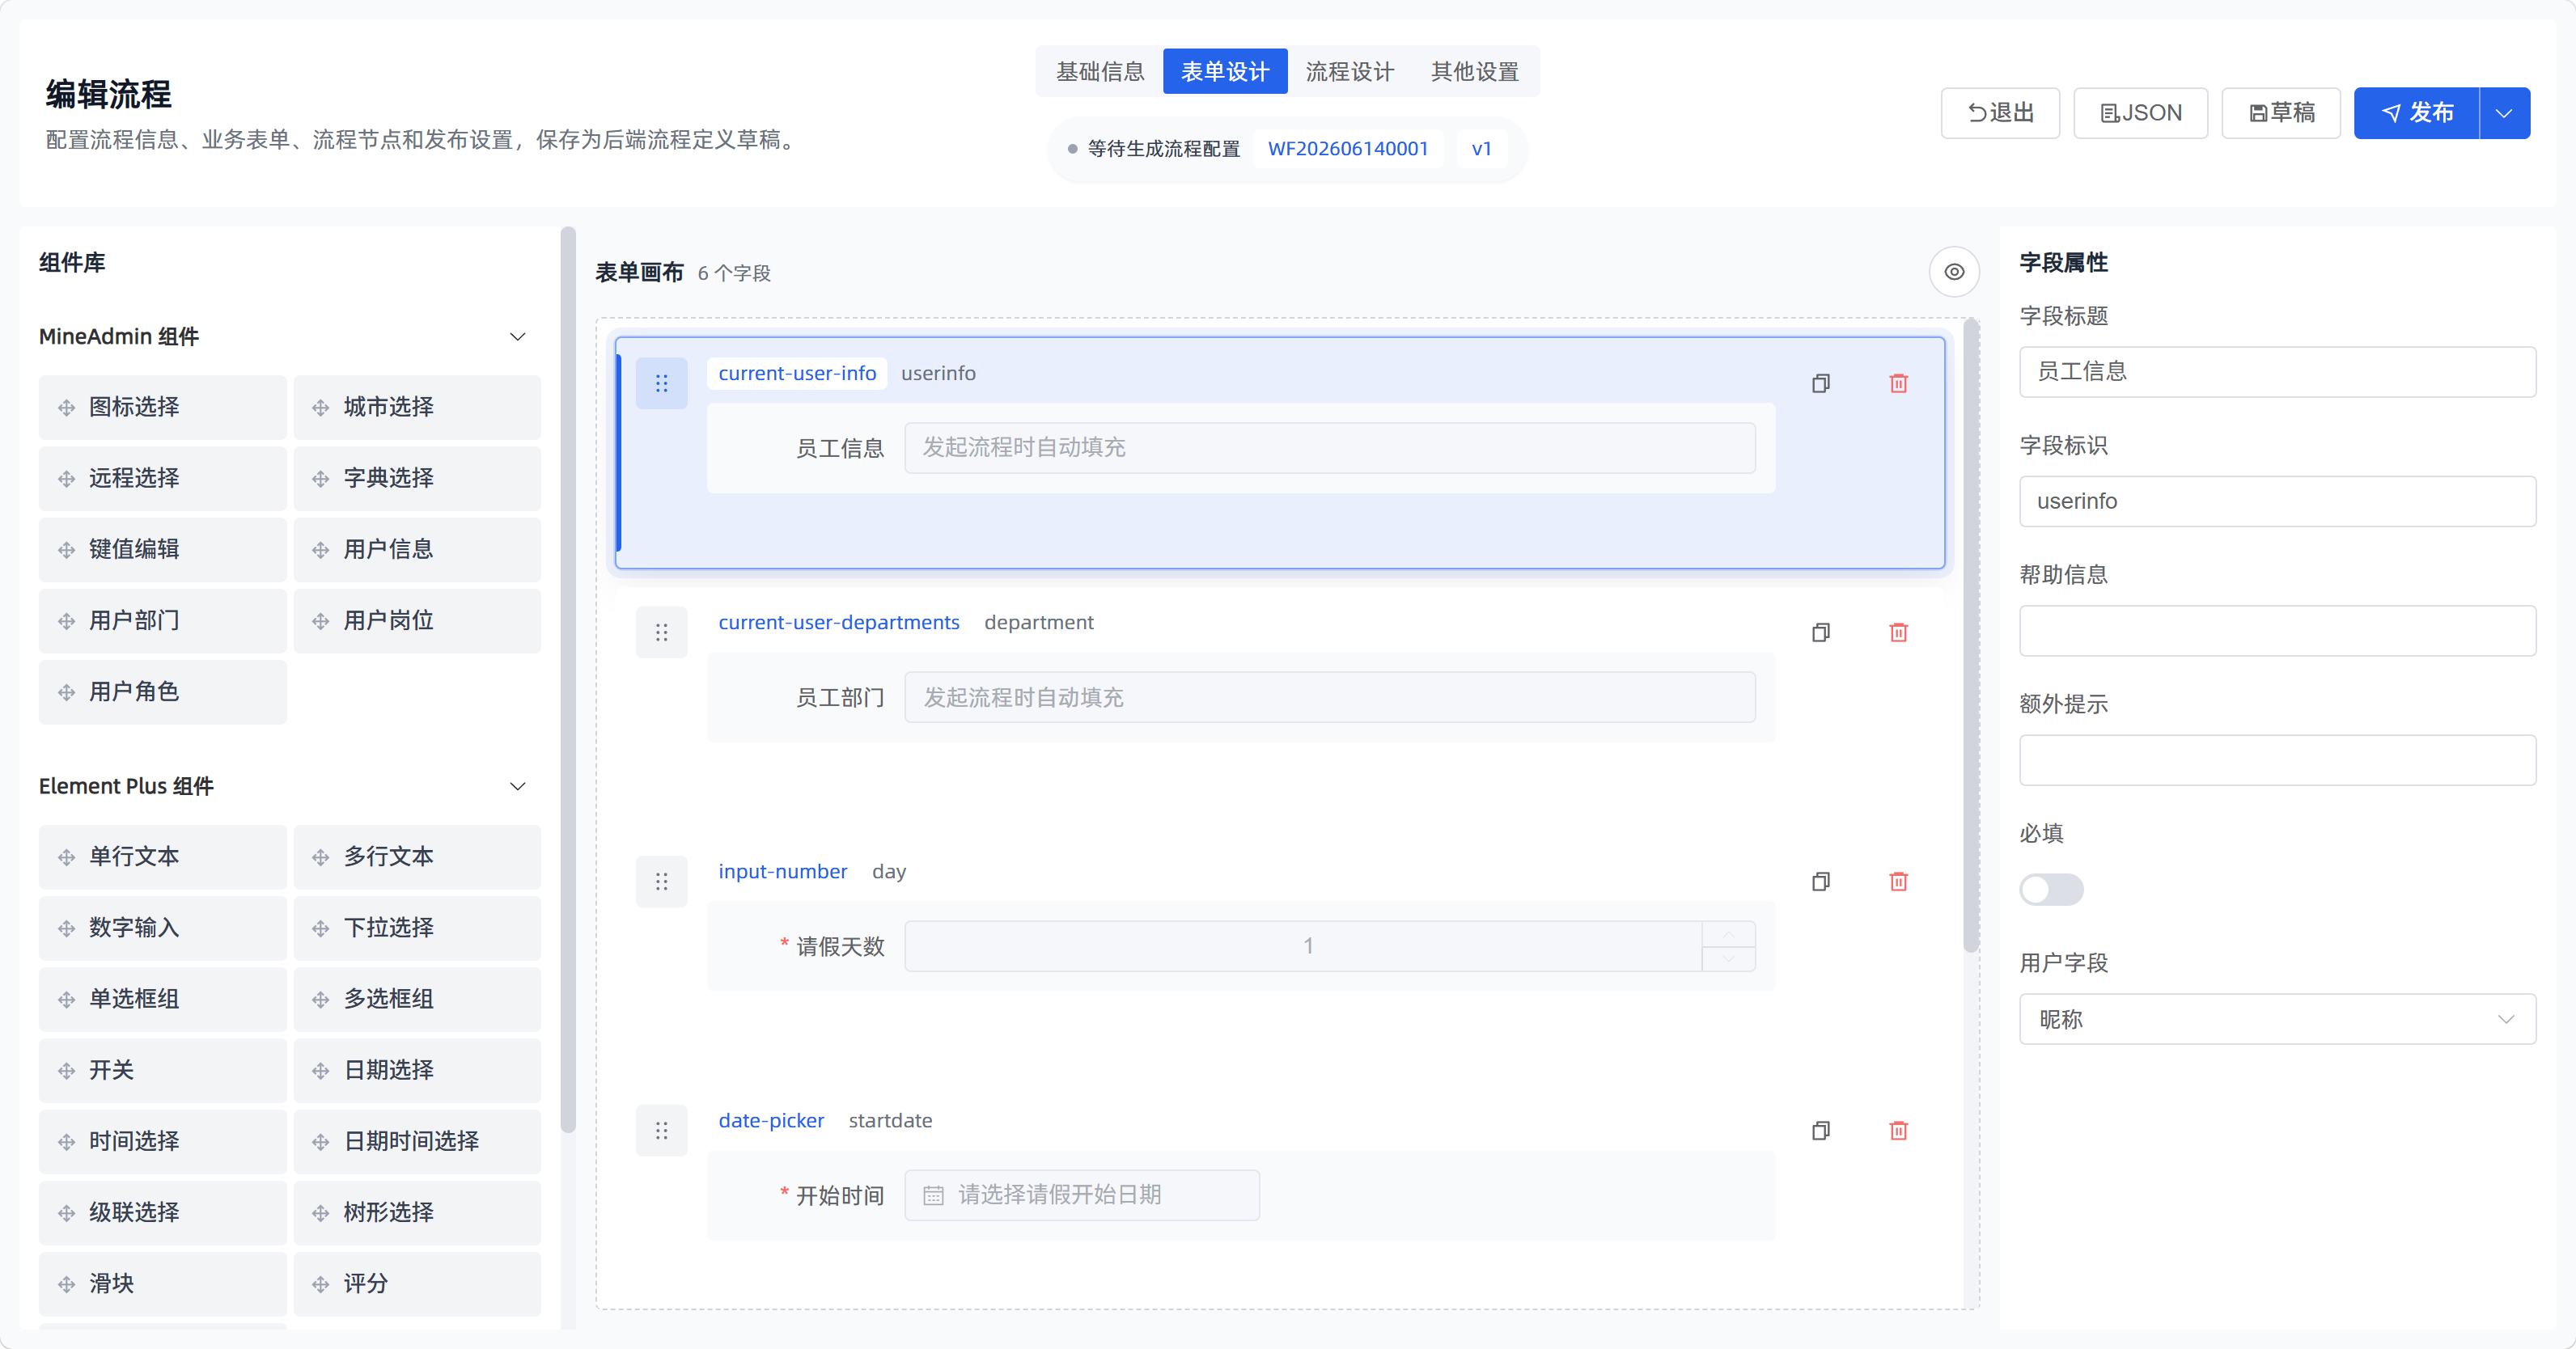The height and width of the screenshot is (1349, 2576).
Task: Delete the date-picker startdate field
Action: [1898, 1130]
